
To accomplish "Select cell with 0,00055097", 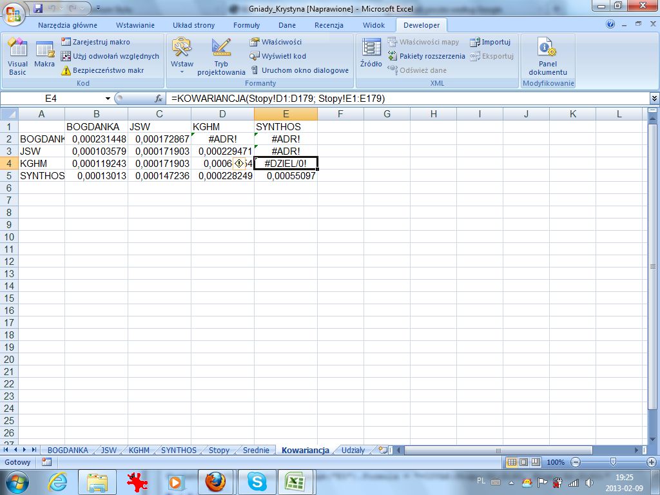I will 286,175.
